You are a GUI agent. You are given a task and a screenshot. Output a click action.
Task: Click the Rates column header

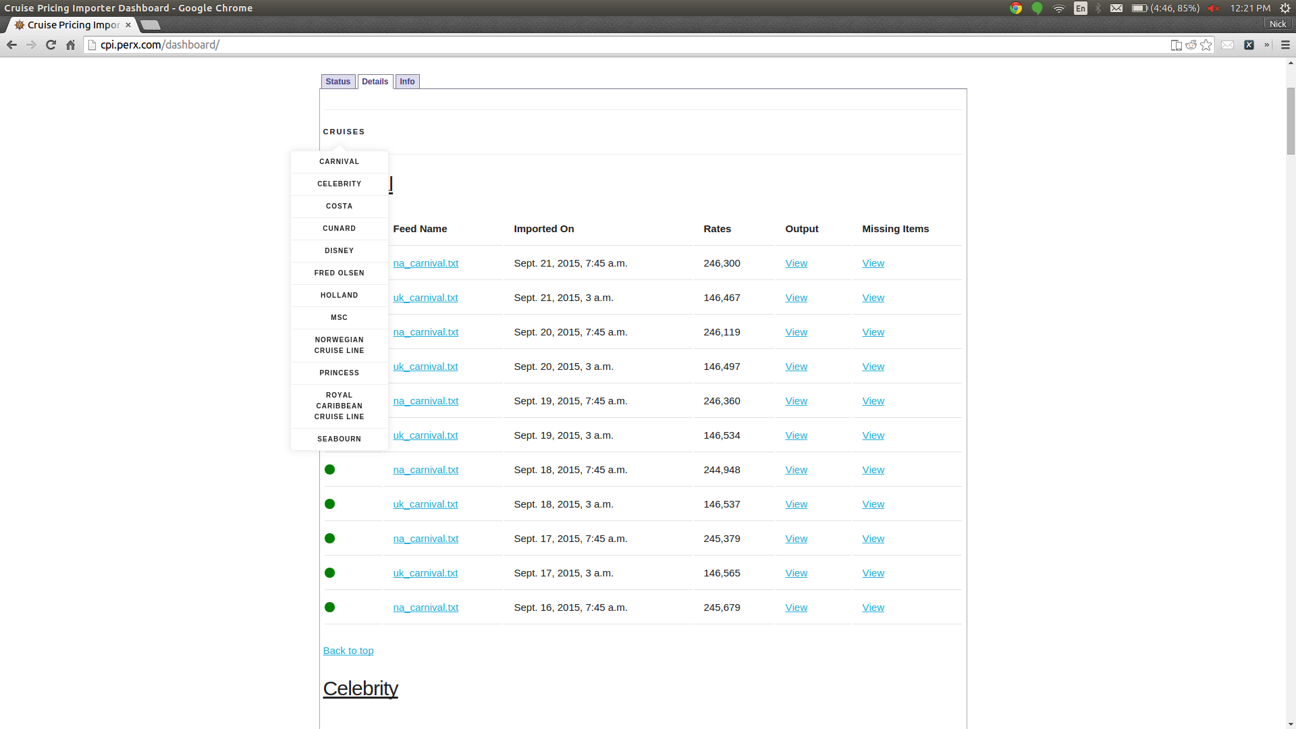[x=718, y=229]
